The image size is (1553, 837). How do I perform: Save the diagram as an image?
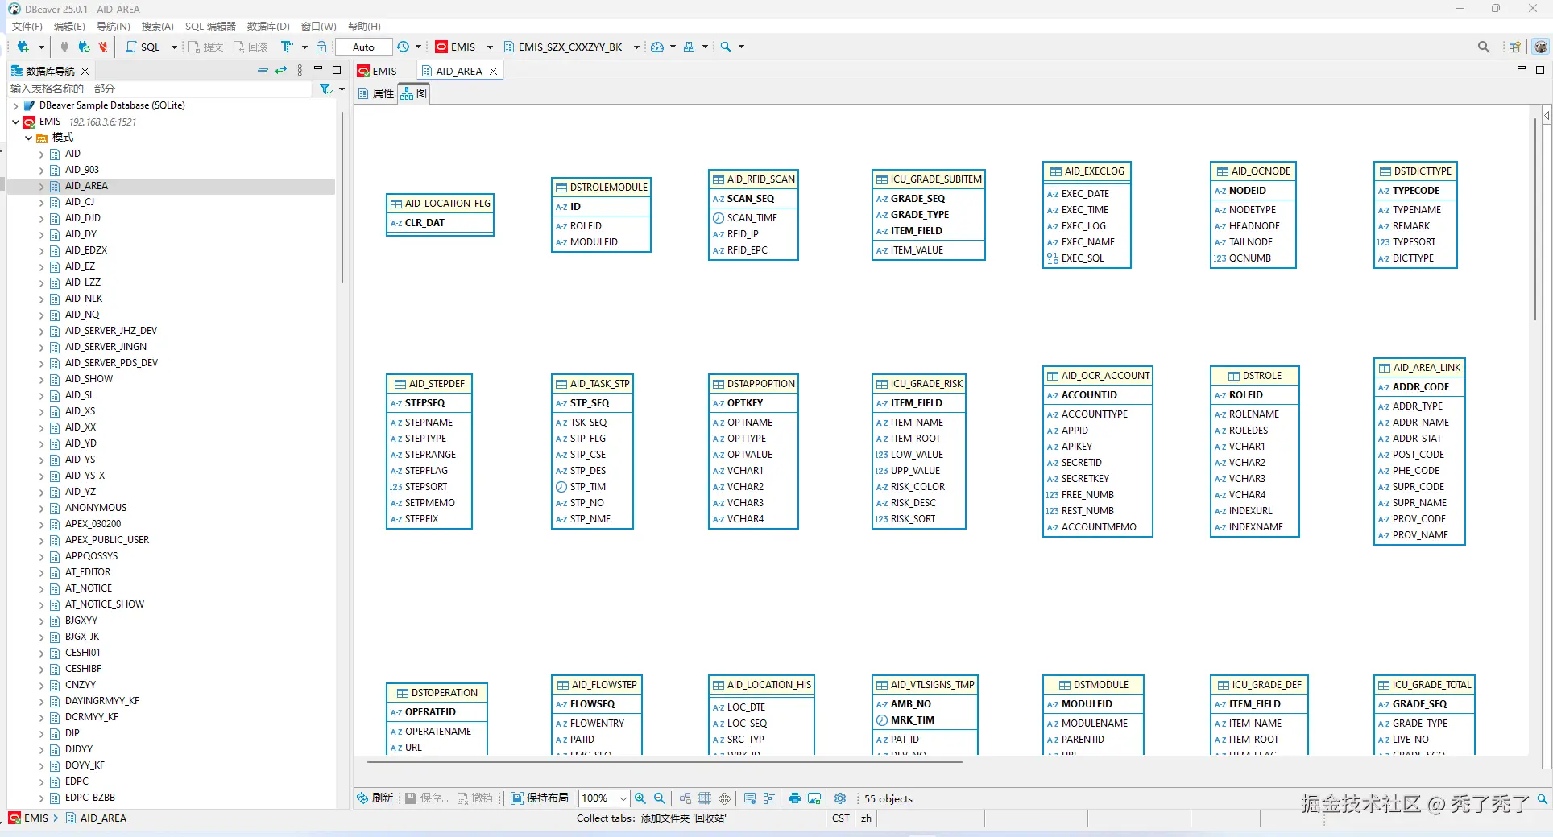(x=814, y=798)
